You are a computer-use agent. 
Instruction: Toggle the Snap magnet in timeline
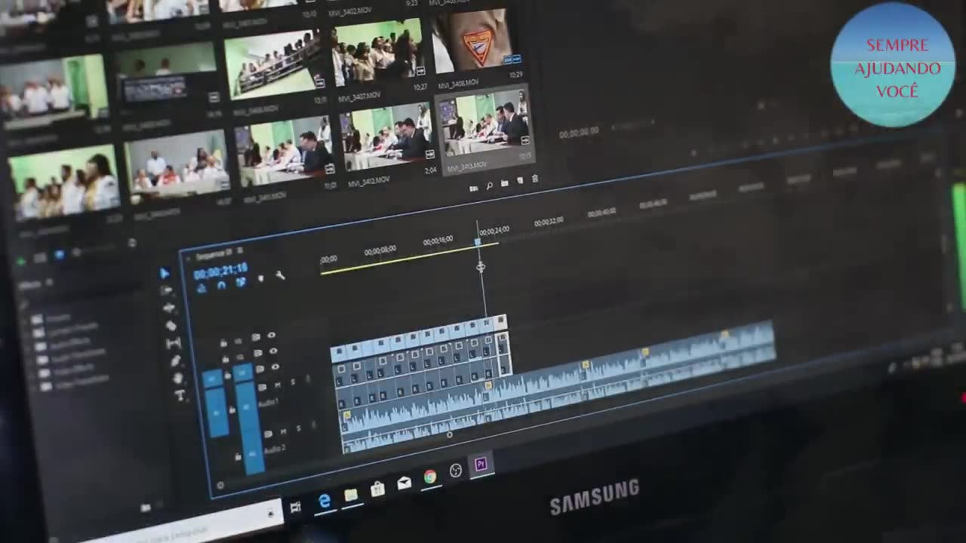point(221,285)
